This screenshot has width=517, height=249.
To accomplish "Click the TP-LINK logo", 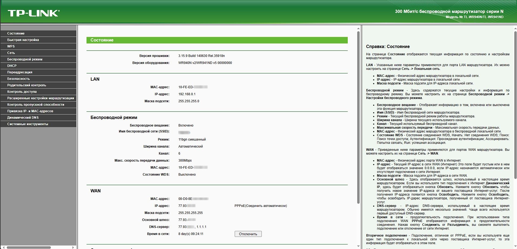I will [x=34, y=13].
